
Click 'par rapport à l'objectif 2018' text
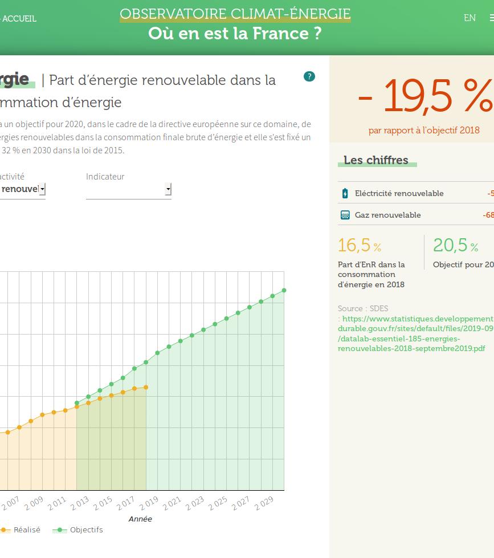pyautogui.click(x=424, y=131)
